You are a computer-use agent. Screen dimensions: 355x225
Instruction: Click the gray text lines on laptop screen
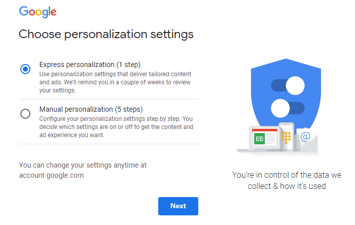coord(270,139)
